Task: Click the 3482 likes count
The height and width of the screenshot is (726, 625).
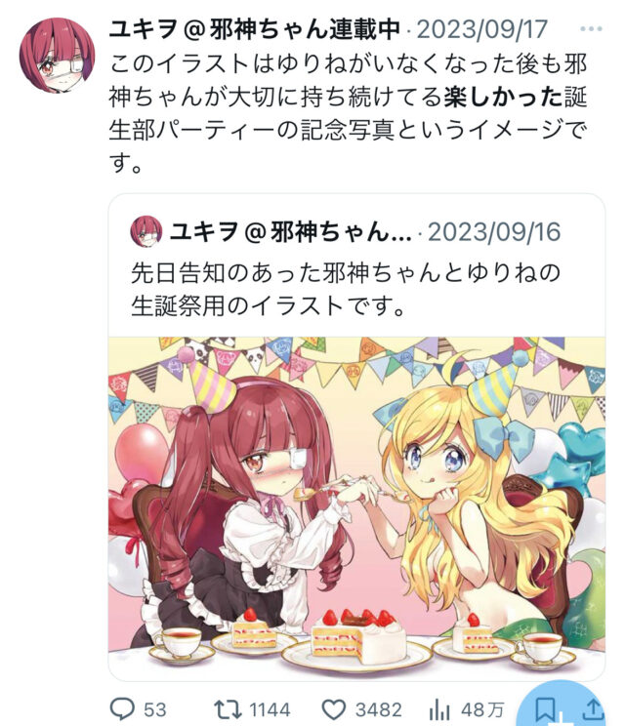Action: click(x=379, y=709)
